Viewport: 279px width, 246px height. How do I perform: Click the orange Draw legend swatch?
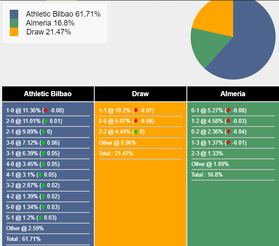(x=14, y=32)
